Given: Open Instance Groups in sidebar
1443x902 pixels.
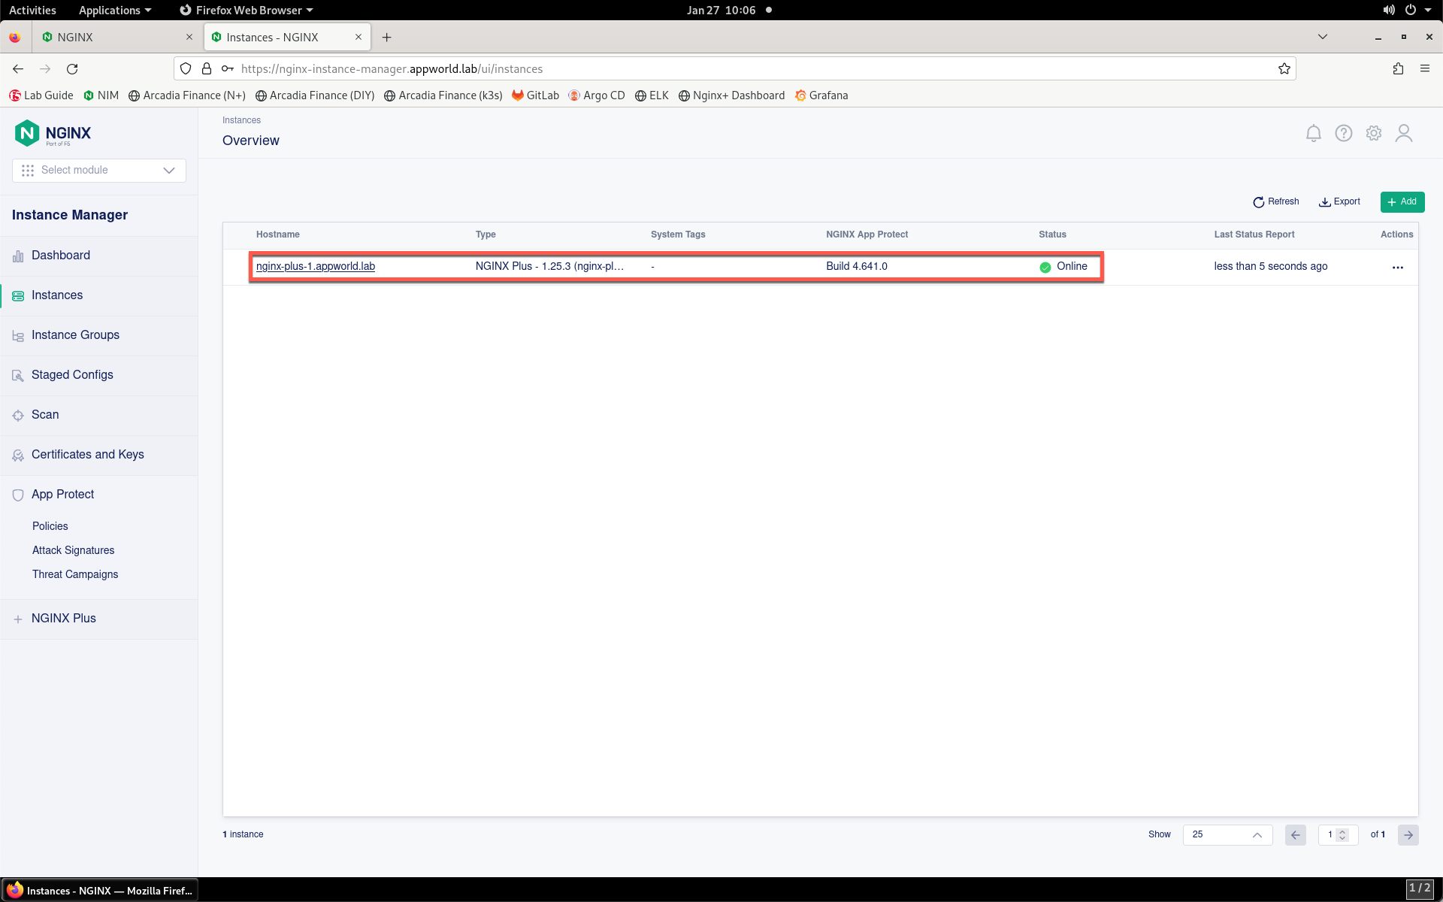Looking at the screenshot, I should 75,335.
